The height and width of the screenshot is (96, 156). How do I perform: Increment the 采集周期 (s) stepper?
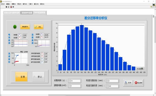(69, 80)
